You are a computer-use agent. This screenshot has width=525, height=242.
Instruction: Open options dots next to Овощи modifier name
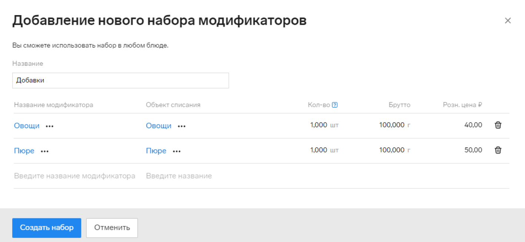50,126
